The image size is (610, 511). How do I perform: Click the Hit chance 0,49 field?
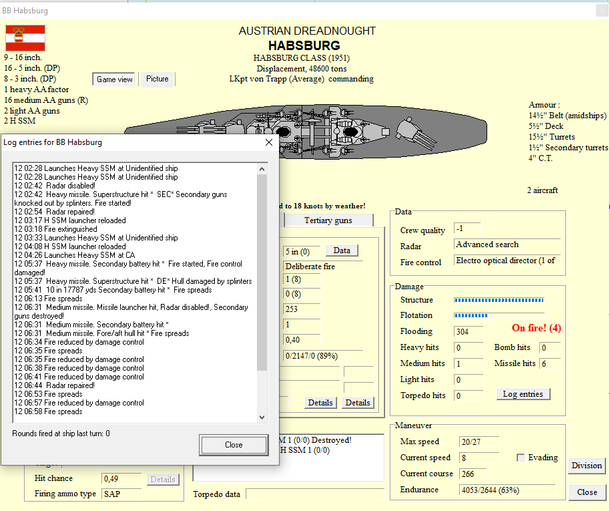point(121,479)
